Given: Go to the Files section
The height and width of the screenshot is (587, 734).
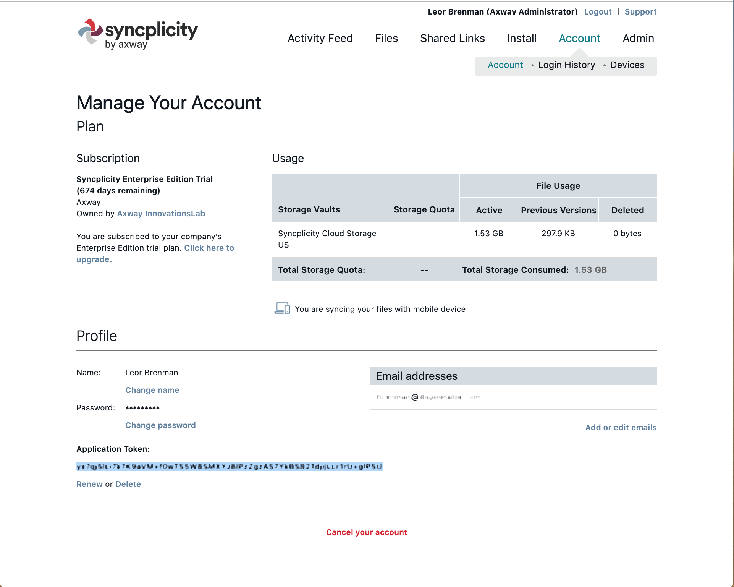Looking at the screenshot, I should (386, 38).
